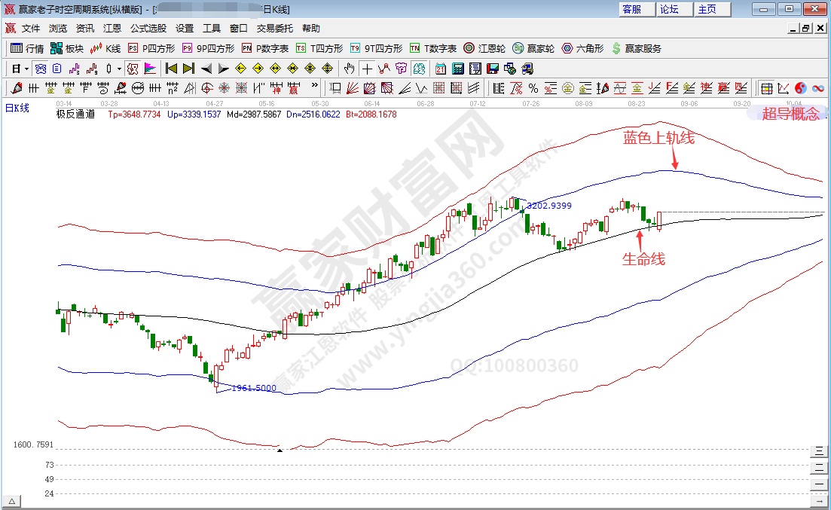Screen dimensions: 831x510
Task: Open the P四方形 square tool
Action: click(x=151, y=48)
